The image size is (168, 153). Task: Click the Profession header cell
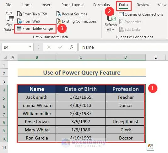(126, 89)
